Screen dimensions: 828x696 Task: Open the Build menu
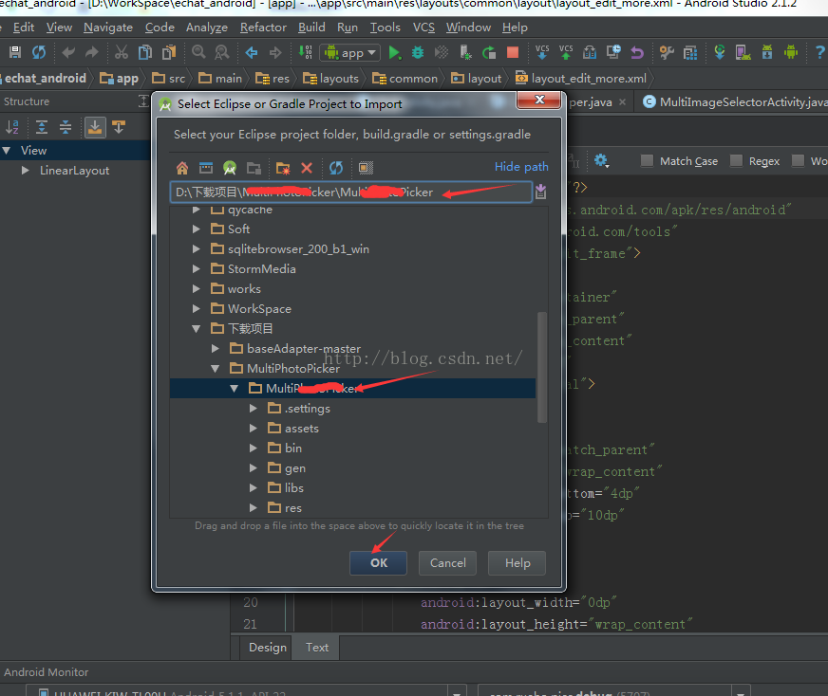pos(311,27)
